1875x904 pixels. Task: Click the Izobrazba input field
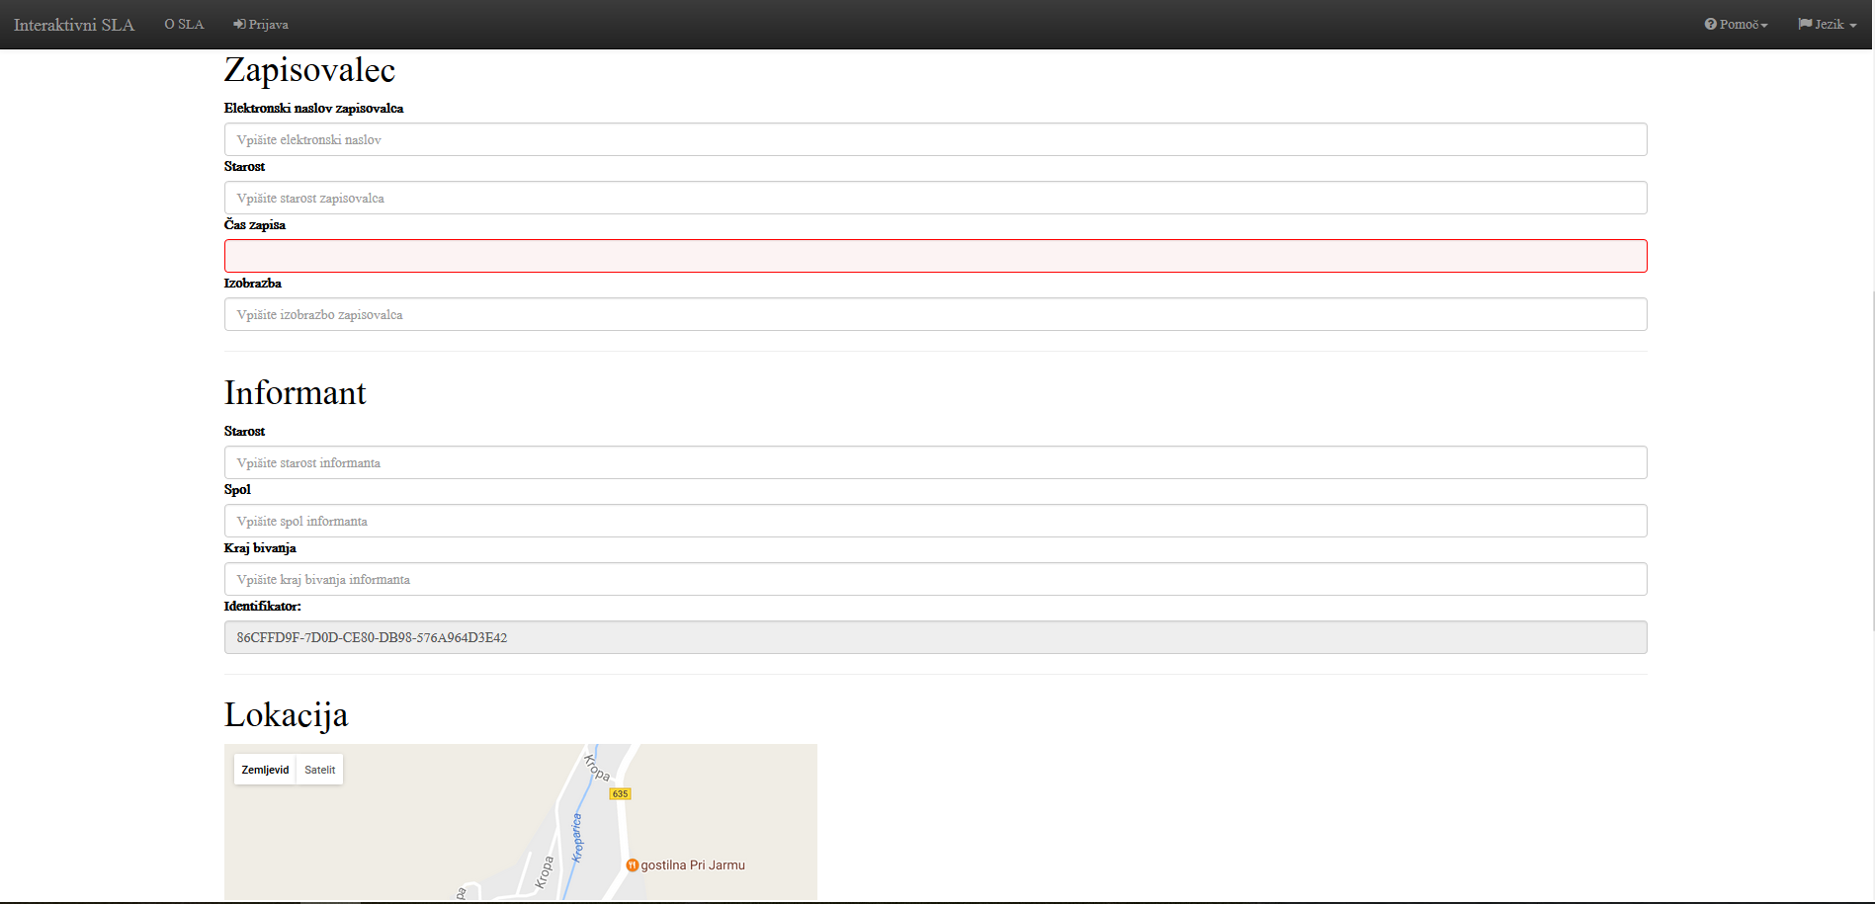coord(935,314)
